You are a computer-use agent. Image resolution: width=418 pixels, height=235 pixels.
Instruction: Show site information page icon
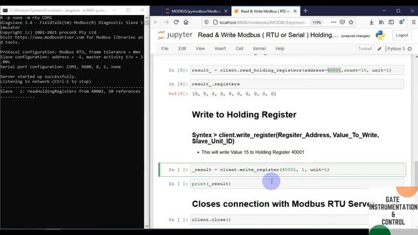215,22
